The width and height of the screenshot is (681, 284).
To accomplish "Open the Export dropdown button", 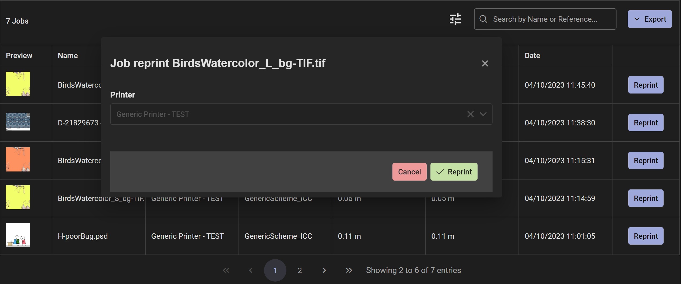I will (x=649, y=19).
